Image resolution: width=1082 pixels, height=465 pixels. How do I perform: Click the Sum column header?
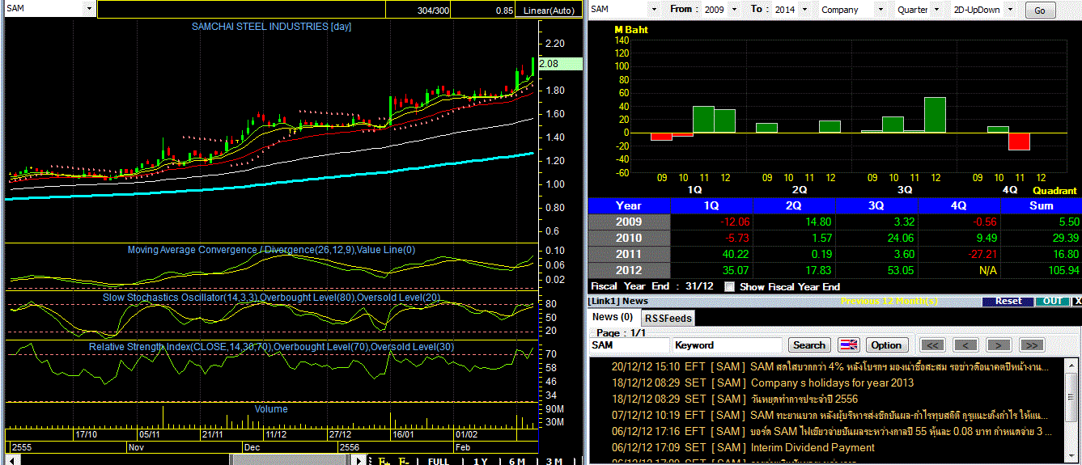tap(1041, 205)
